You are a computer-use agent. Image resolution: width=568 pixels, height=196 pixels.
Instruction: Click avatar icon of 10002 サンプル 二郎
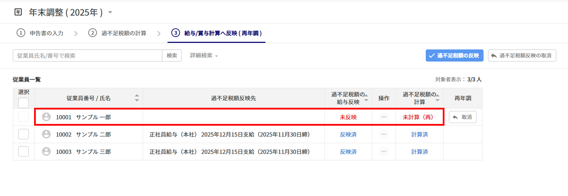coord(46,134)
